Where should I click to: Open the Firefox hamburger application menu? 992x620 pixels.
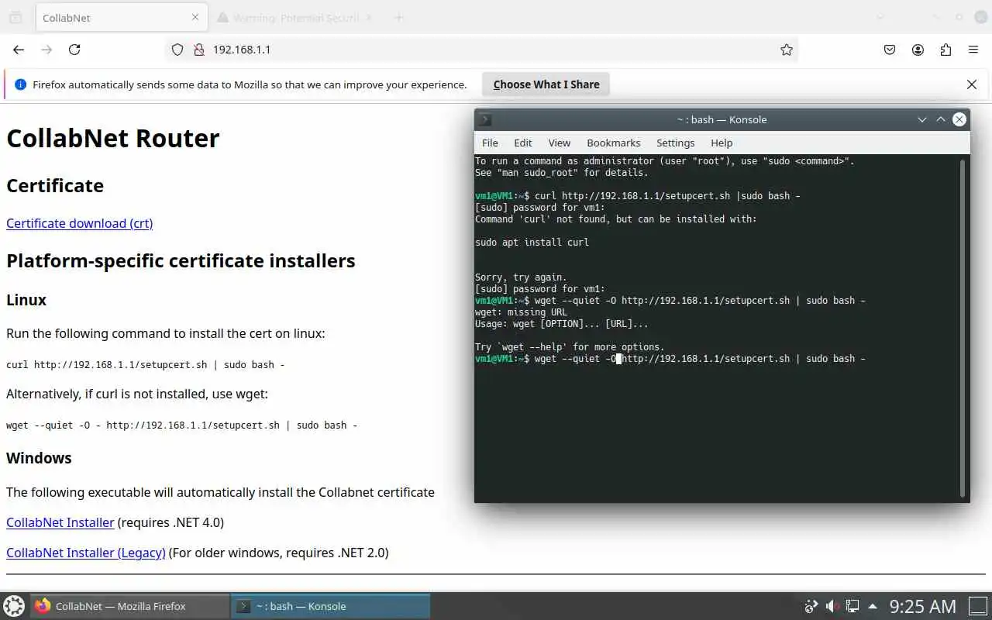tap(973, 50)
